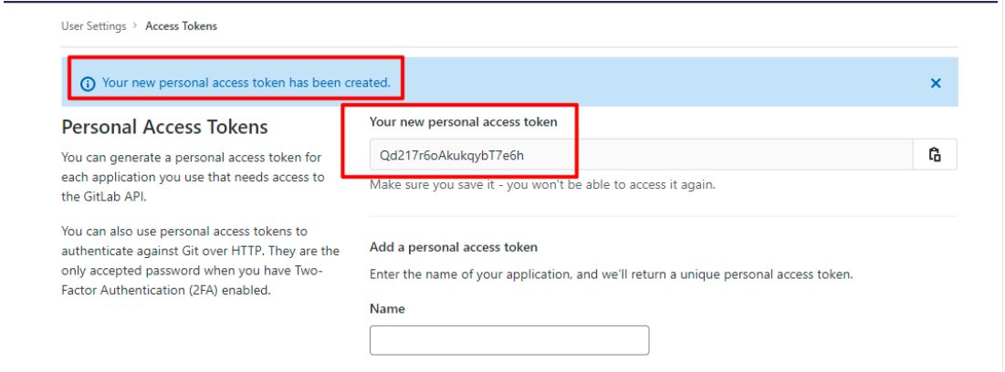Click the Personal Access Tokens heading

(164, 127)
